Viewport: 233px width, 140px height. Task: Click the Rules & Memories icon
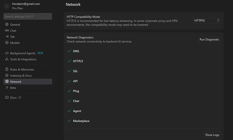(7, 69)
